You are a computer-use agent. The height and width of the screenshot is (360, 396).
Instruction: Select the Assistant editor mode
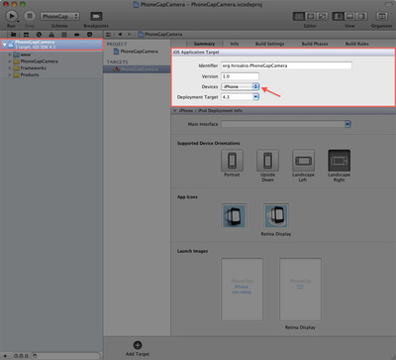(x=311, y=16)
